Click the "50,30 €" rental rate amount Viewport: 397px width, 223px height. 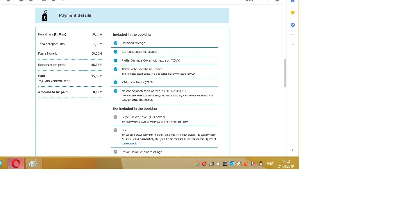tap(97, 34)
